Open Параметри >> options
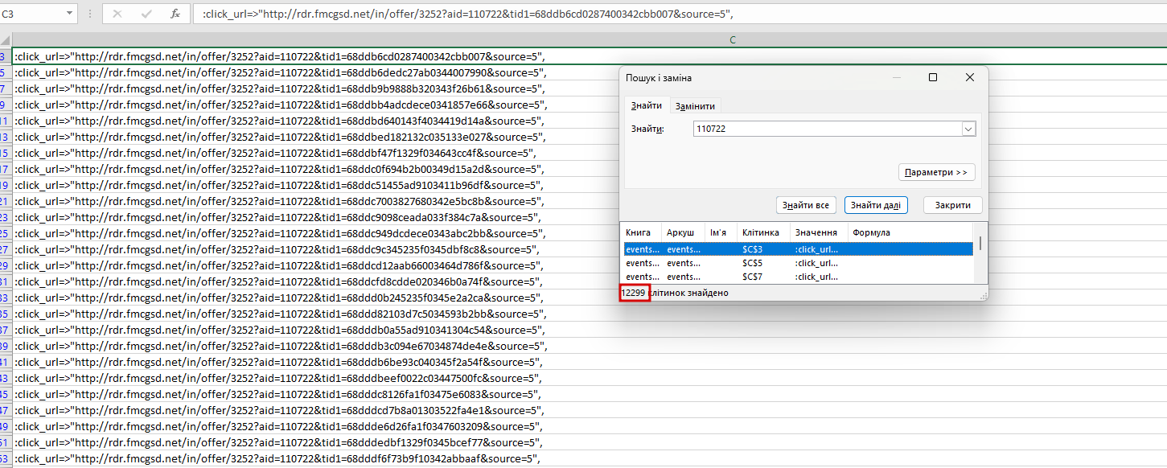Image resolution: width=1167 pixels, height=468 pixels. 936,172
